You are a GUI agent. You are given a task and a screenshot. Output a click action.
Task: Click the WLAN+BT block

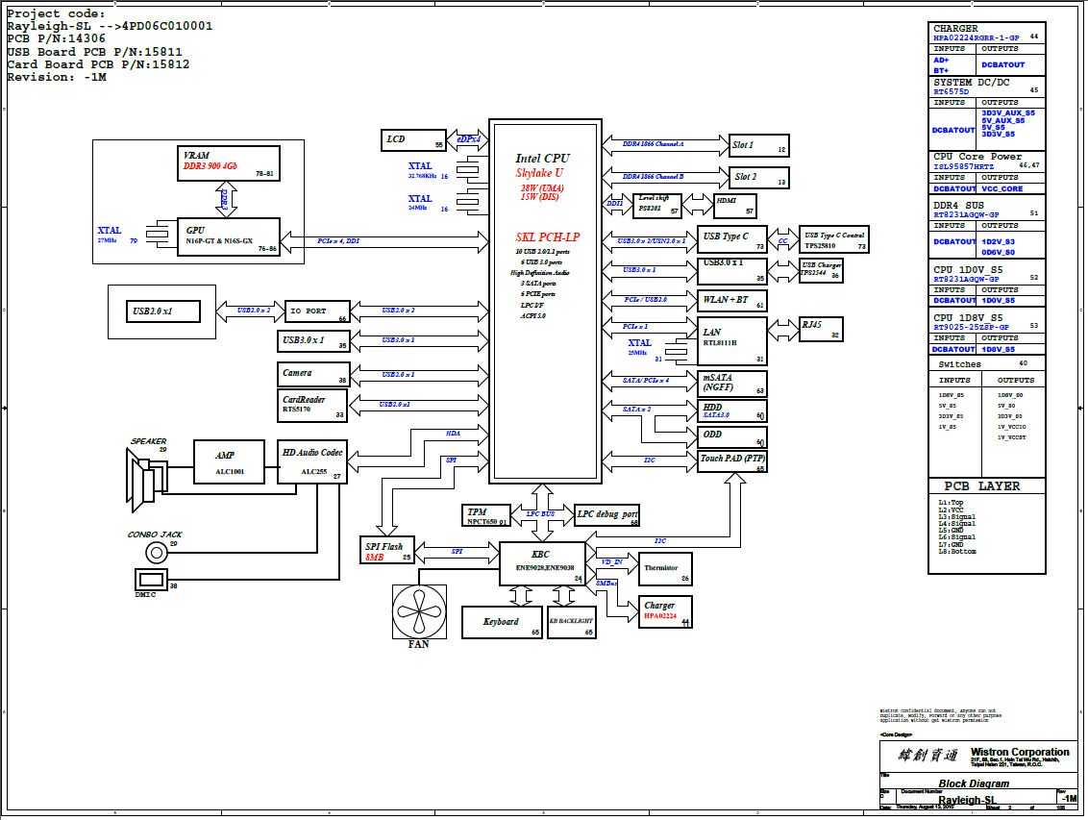732,300
